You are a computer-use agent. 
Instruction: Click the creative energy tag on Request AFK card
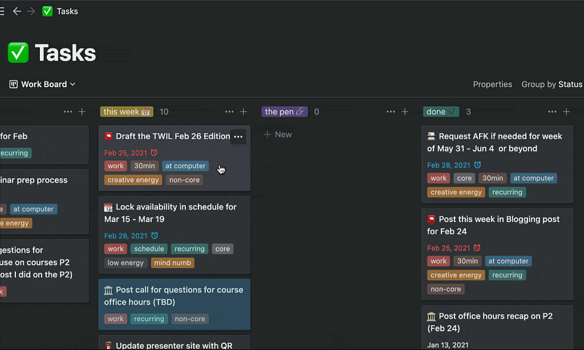coord(456,192)
